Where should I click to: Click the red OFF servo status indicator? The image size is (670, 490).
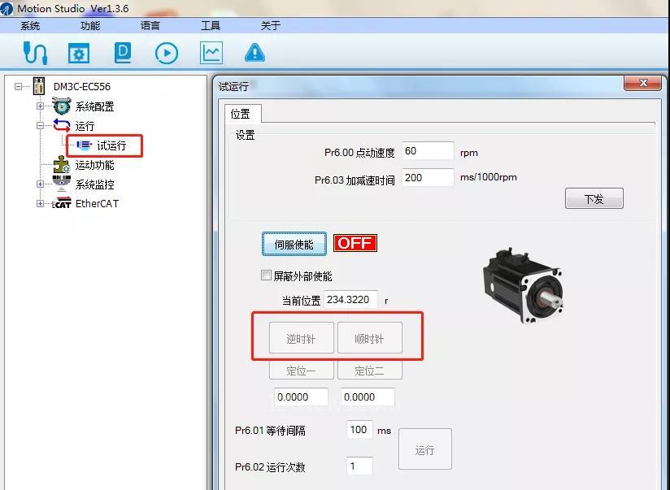pos(355,243)
